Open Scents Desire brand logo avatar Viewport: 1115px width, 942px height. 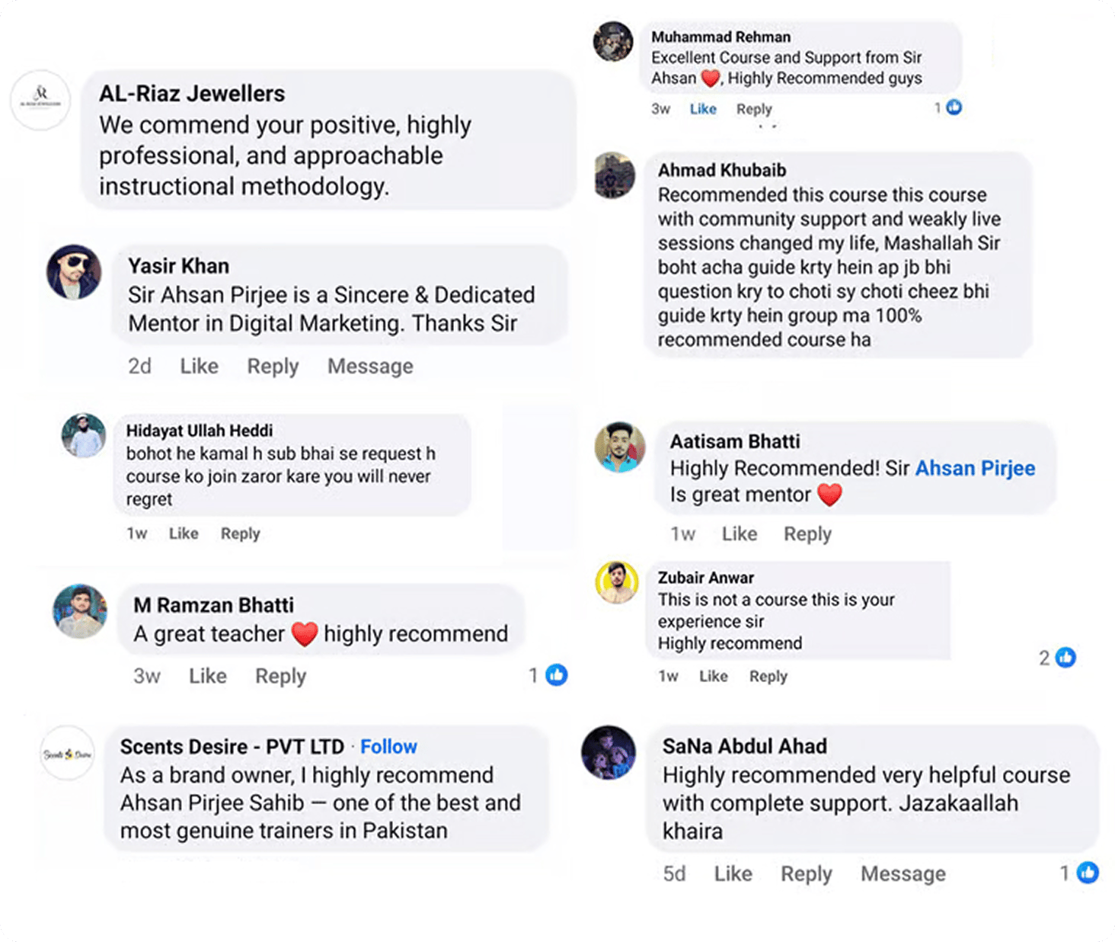point(68,753)
